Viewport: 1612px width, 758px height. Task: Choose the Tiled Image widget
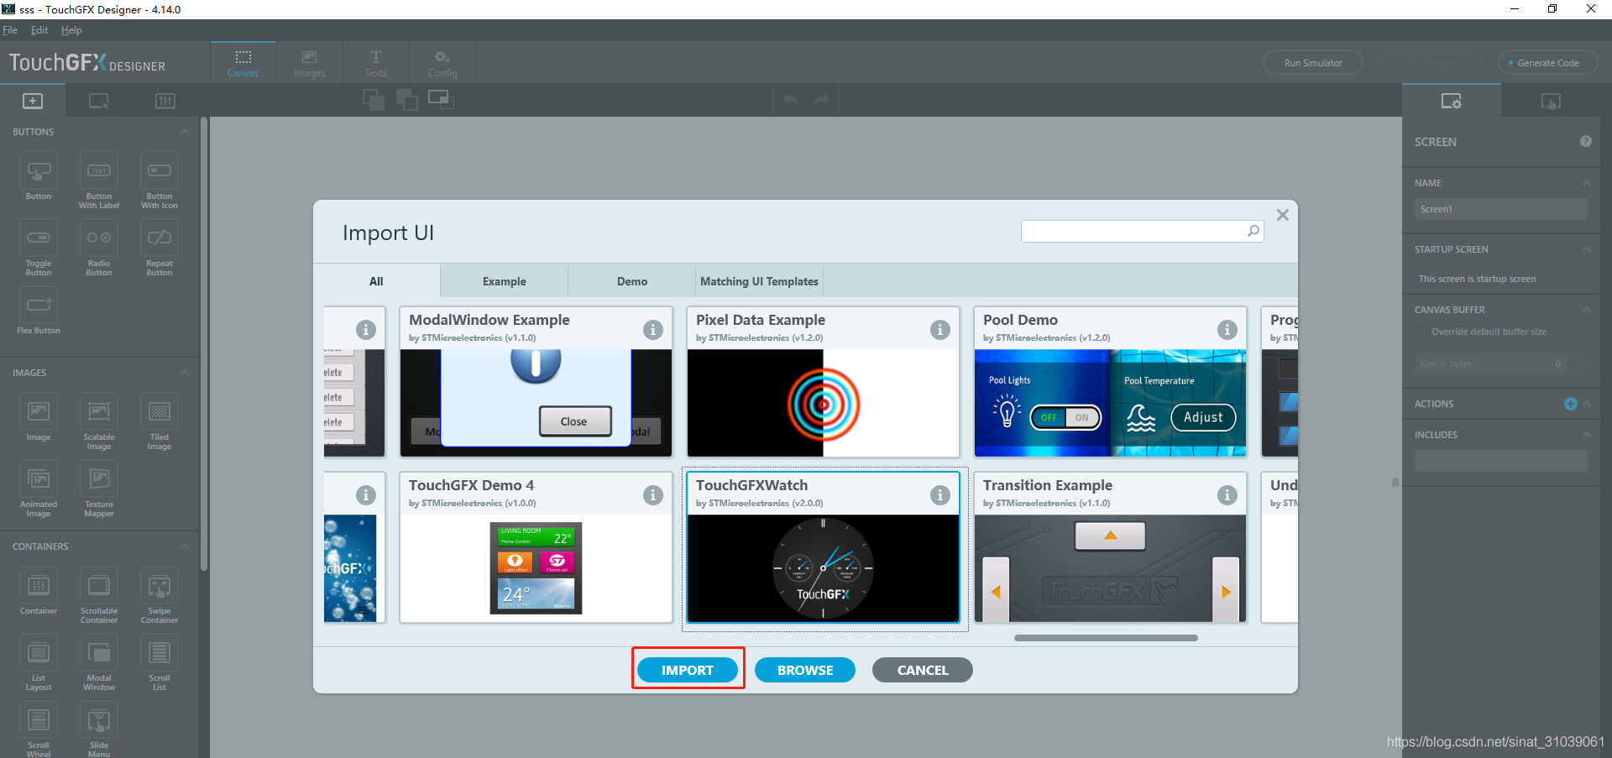(x=160, y=412)
